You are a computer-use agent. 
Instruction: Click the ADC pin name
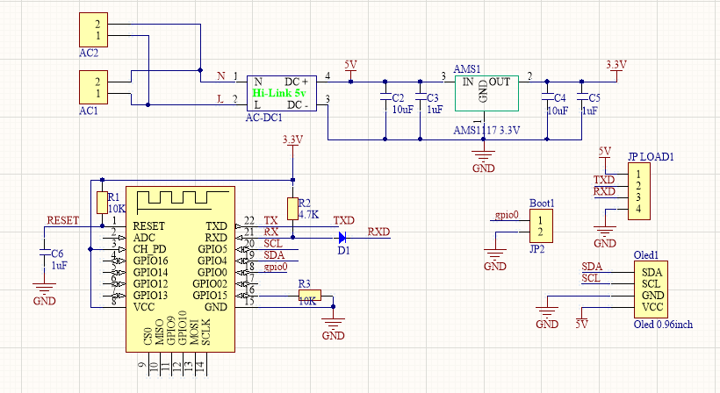(x=144, y=238)
